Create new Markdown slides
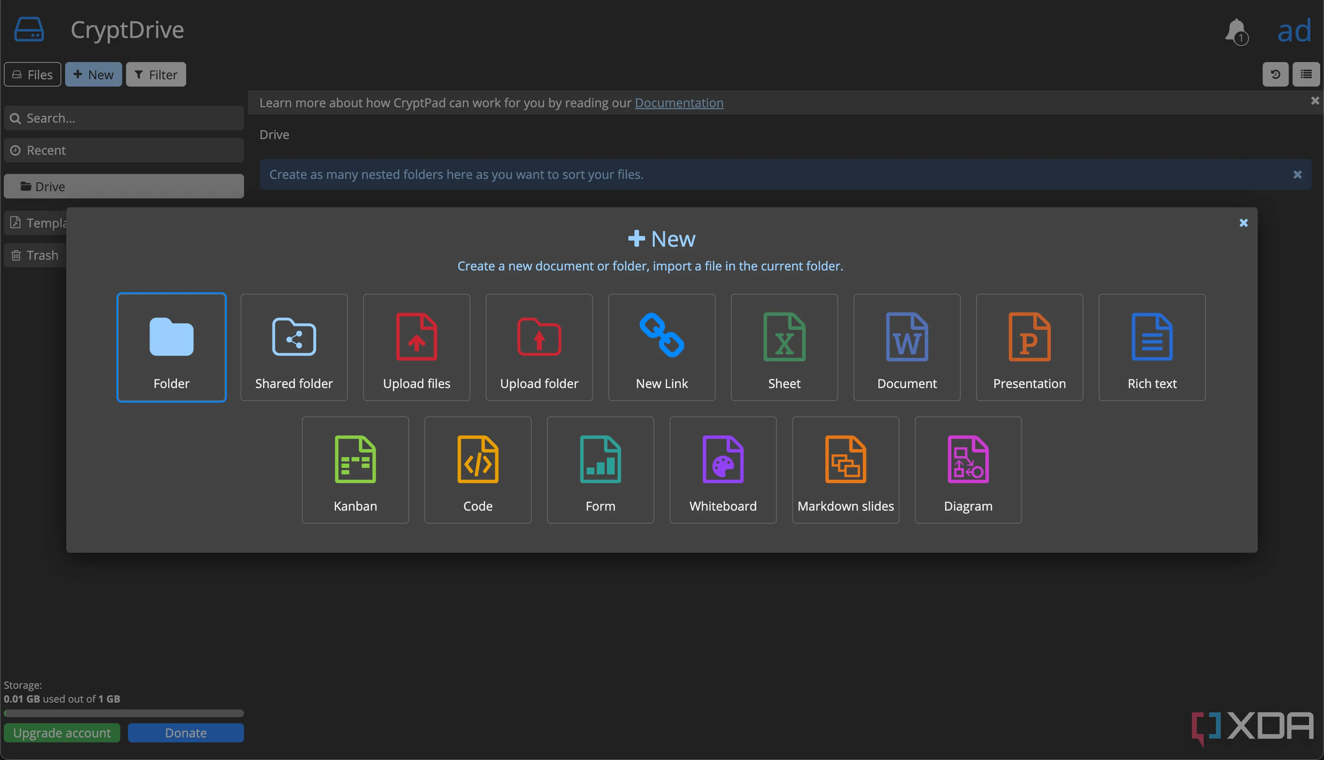Screen dimensions: 1324x760 pos(846,470)
